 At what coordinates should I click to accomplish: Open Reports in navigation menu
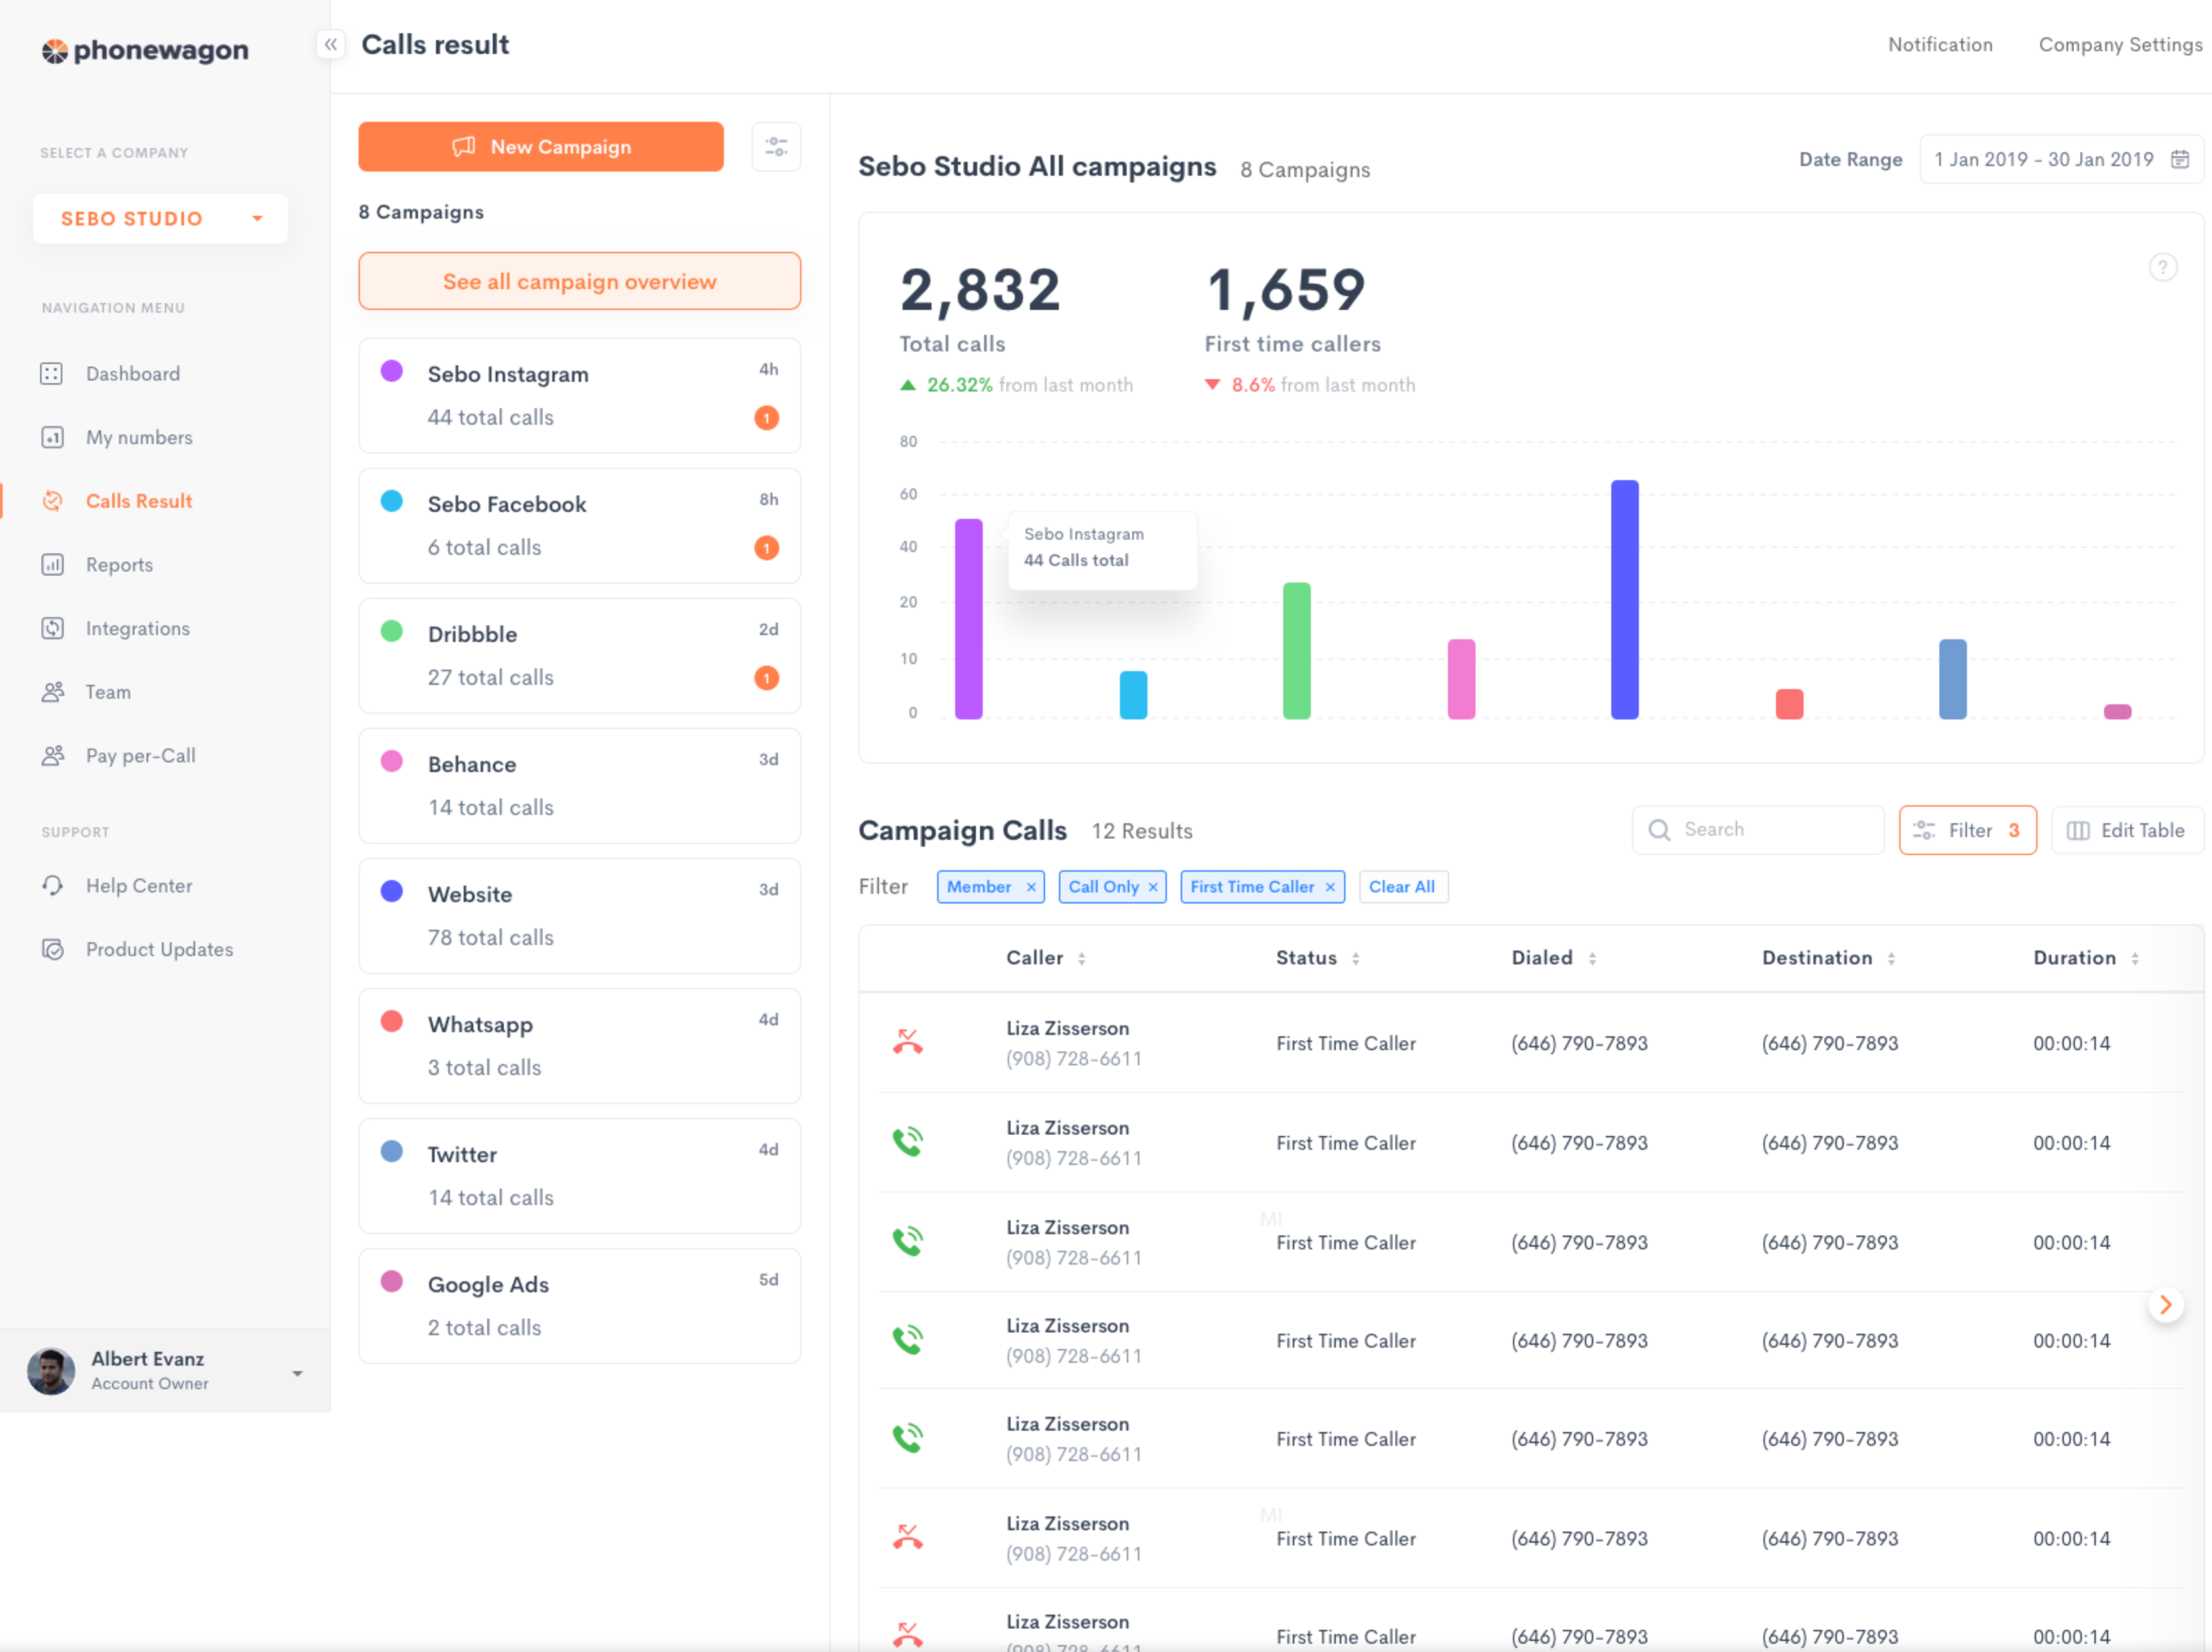[119, 565]
